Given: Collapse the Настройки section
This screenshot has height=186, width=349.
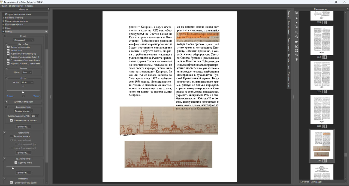Looking at the screenshot, I should (x=6, y=44).
